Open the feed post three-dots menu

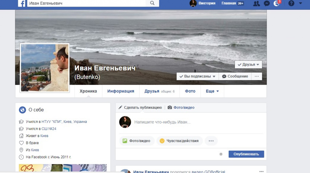(x=261, y=171)
